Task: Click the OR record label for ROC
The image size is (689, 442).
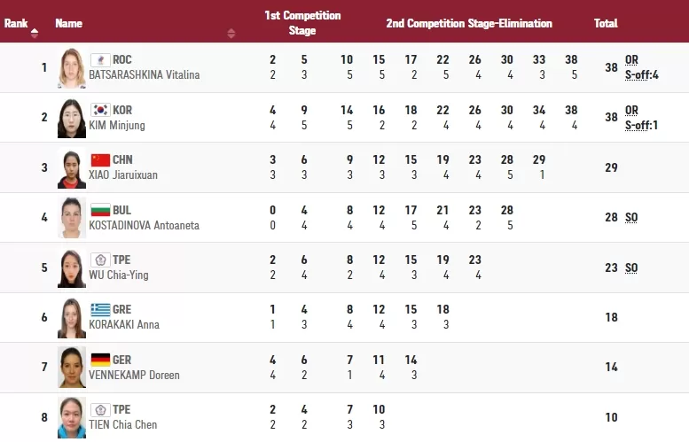Action: pyautogui.click(x=631, y=60)
